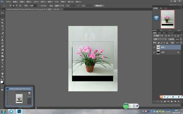
Task: Select the History Brush tool
Action: [2, 43]
